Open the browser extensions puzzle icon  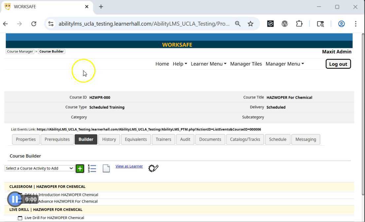299,24
